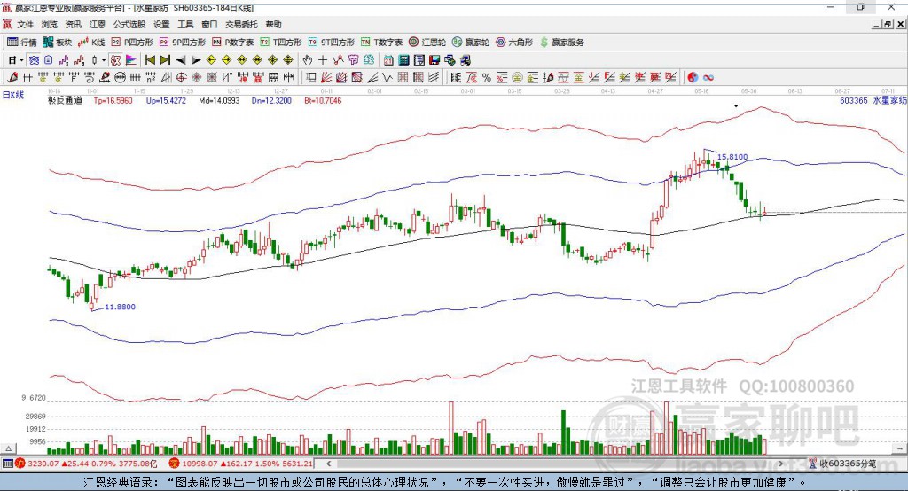The image size is (908, 491).
Task: Click the horizontal scrollbar left arrow
Action: click(328, 464)
